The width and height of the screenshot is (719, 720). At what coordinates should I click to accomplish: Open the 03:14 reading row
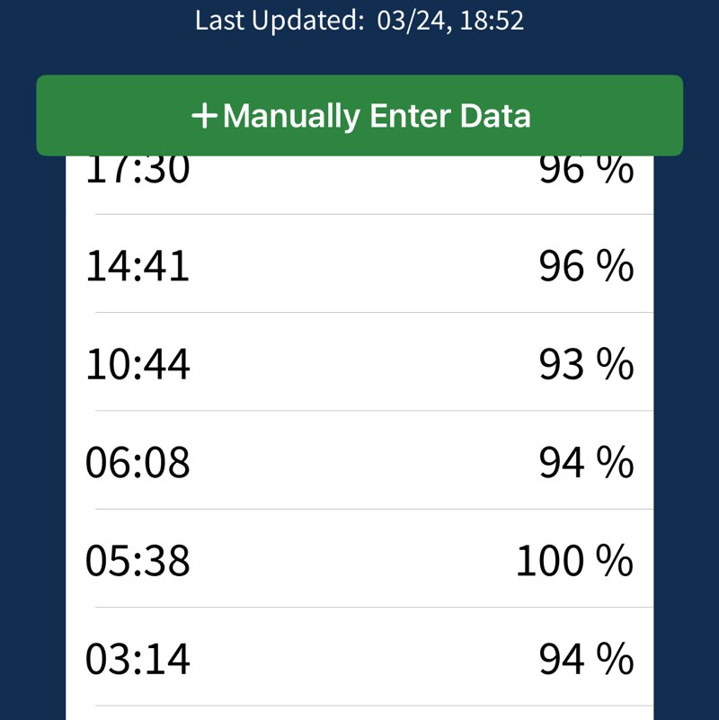359,660
